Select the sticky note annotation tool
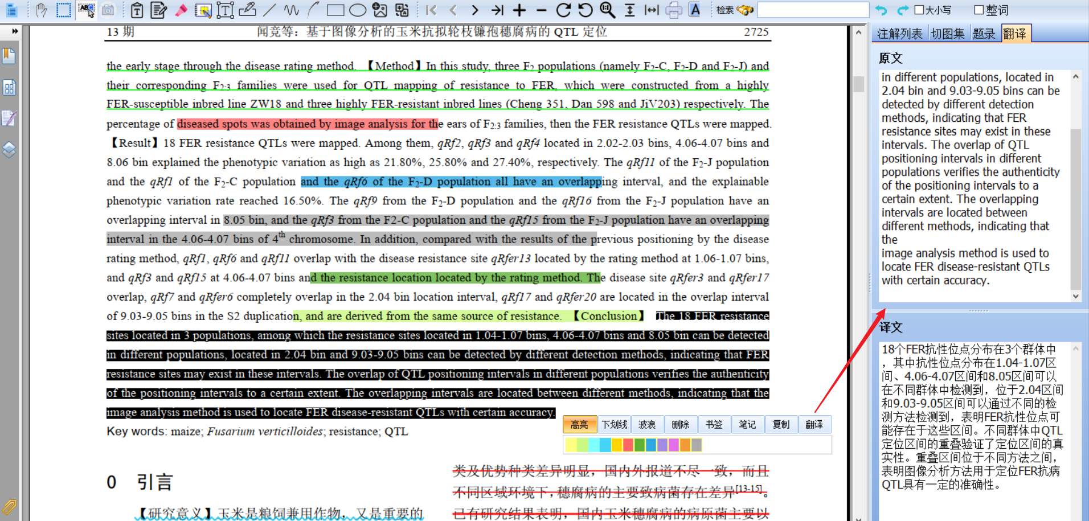The height and width of the screenshot is (521, 1089). (203, 10)
